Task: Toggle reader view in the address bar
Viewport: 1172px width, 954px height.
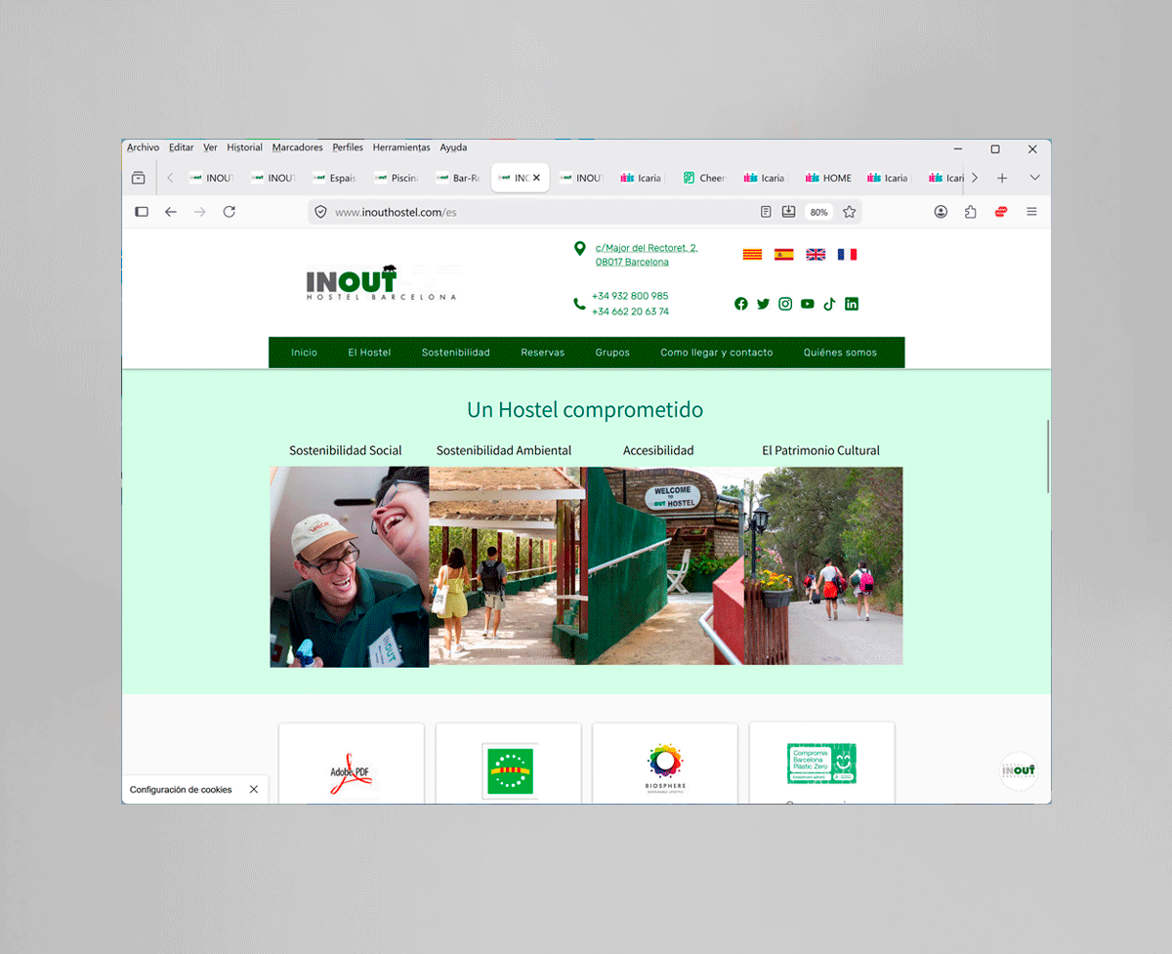Action: coord(766,212)
